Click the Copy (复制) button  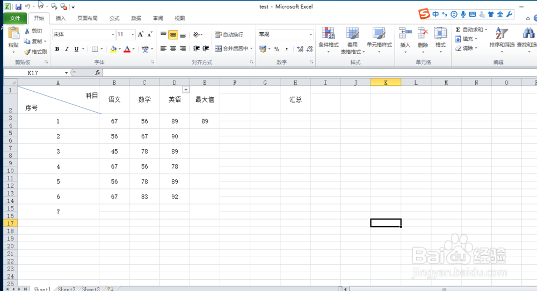34,41
